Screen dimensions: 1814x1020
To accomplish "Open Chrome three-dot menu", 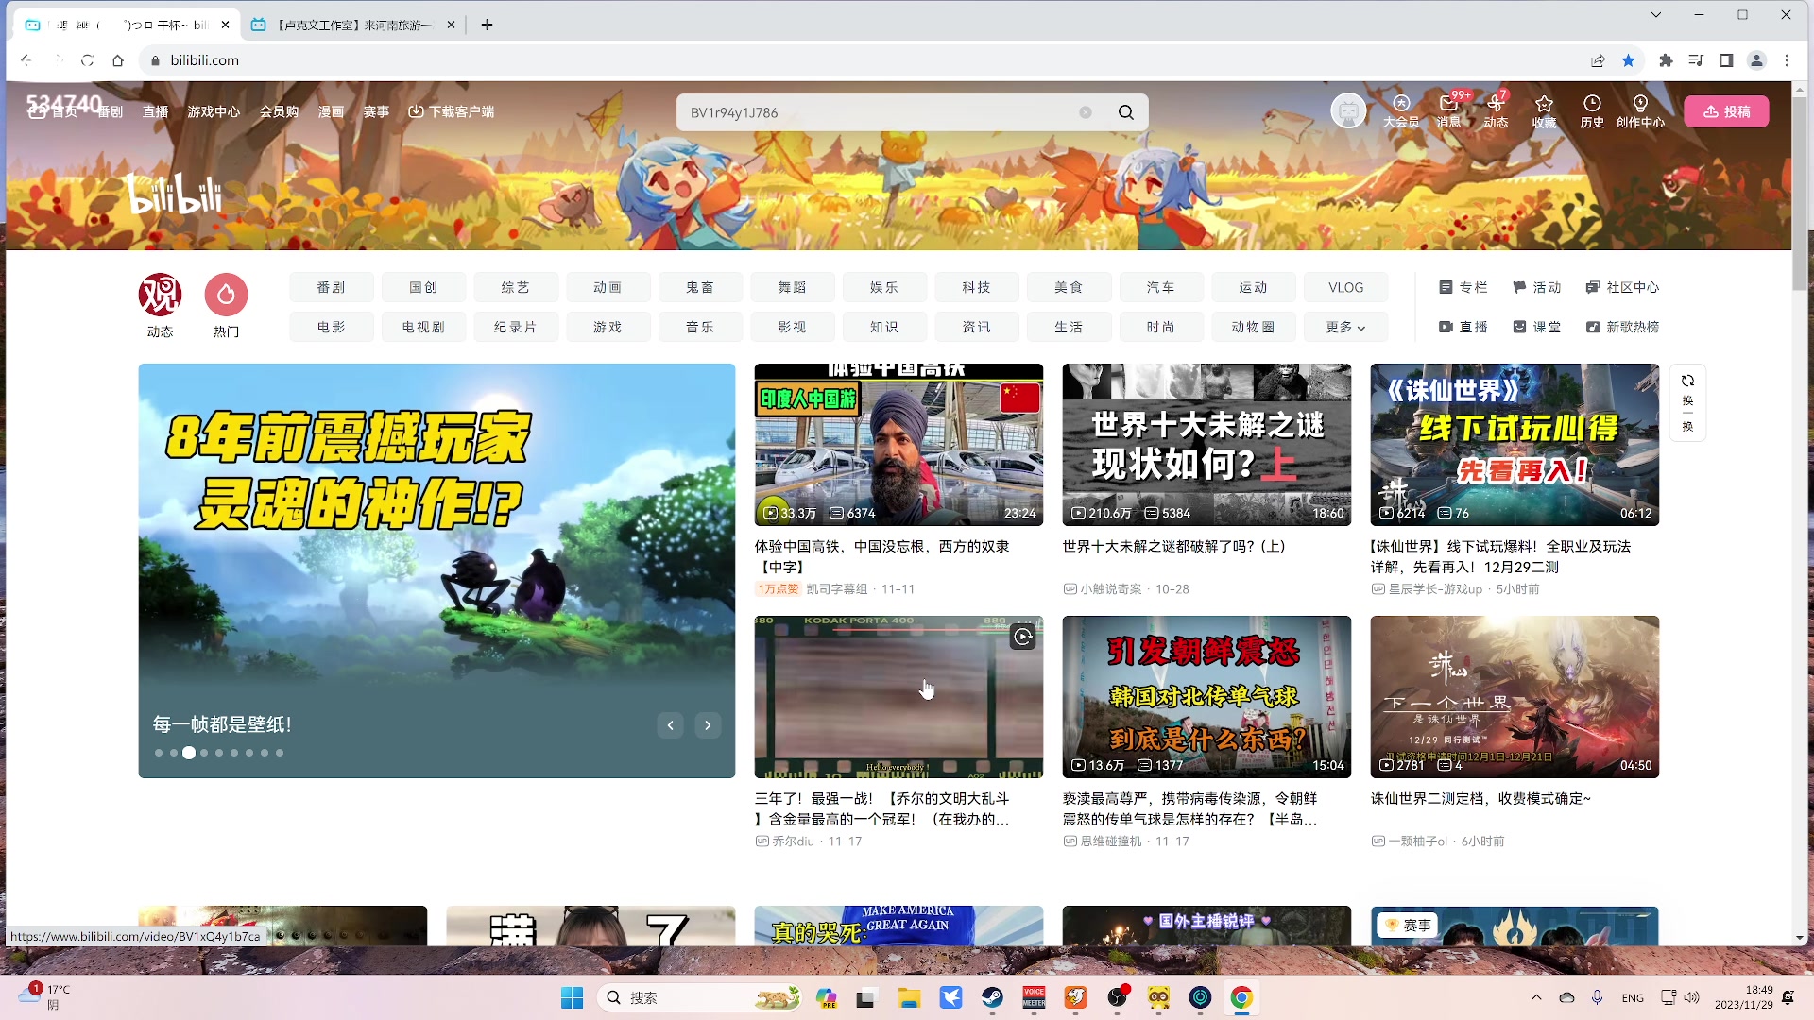I will (1787, 60).
